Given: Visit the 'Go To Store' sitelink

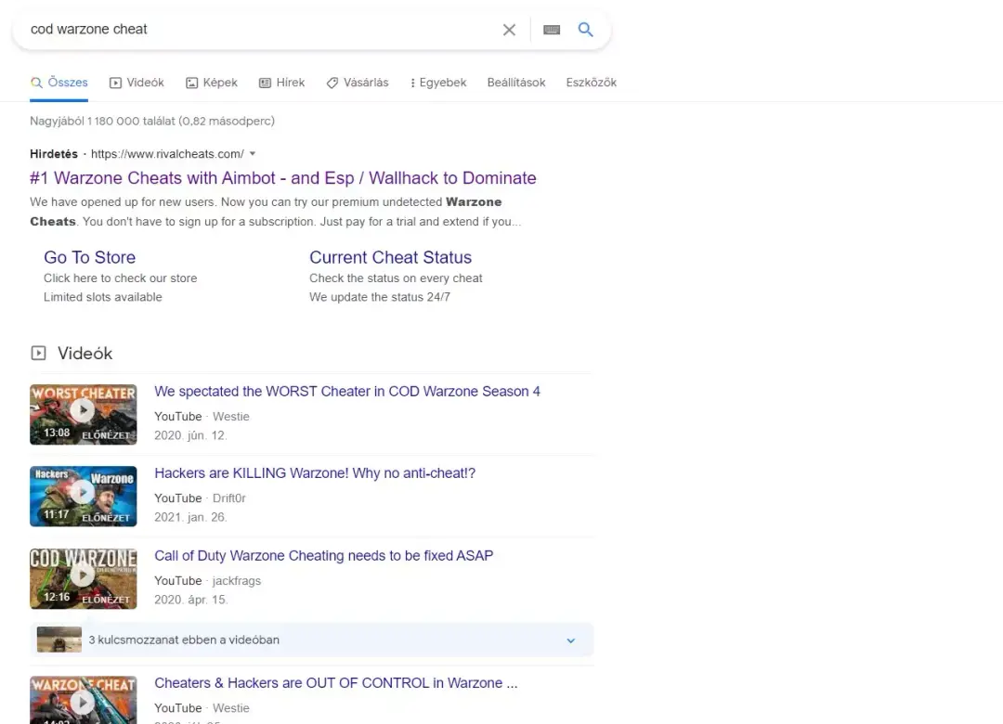Looking at the screenshot, I should click(x=89, y=257).
